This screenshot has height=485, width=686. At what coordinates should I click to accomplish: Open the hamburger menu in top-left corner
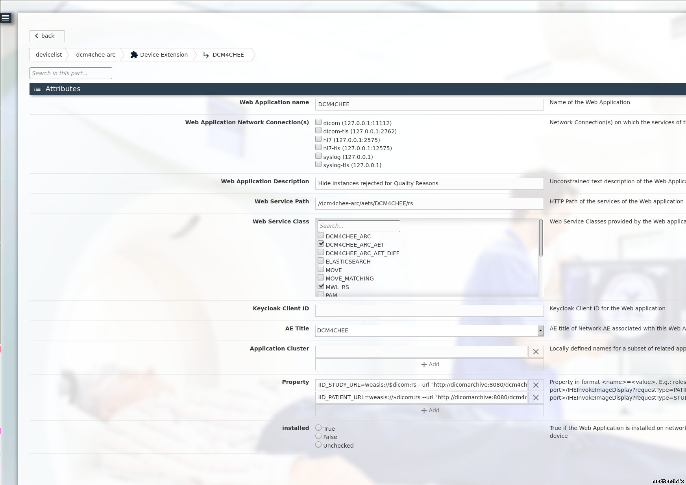pyautogui.click(x=6, y=18)
